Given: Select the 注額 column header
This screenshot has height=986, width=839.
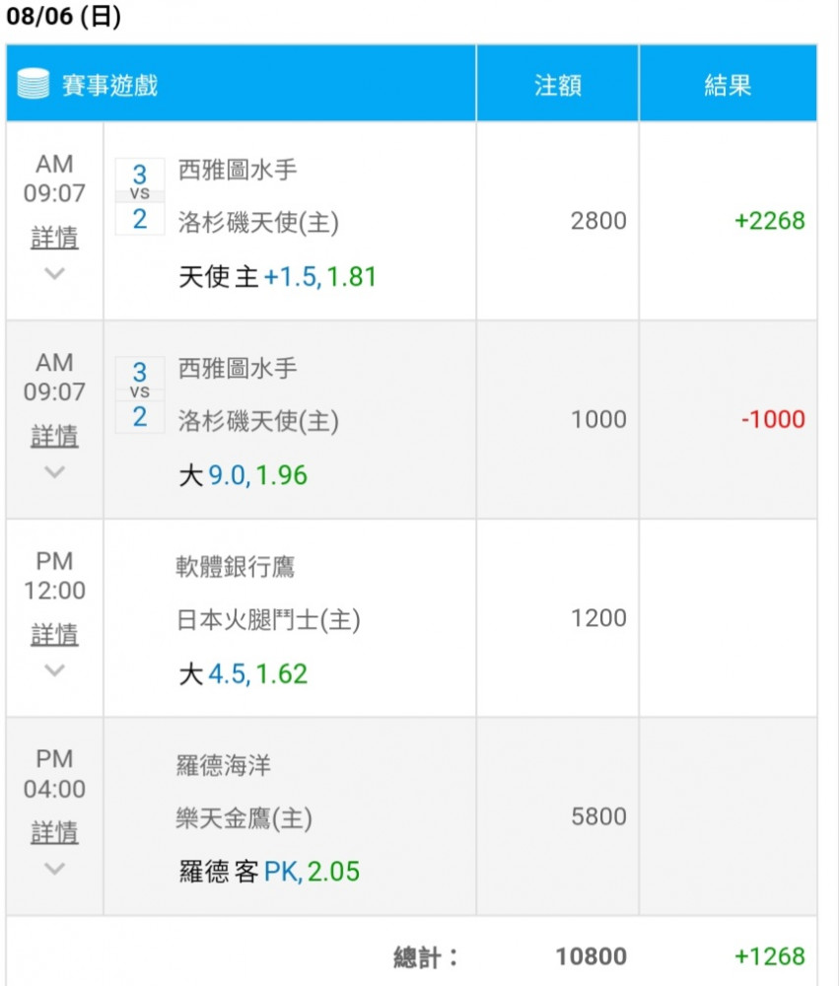Looking at the screenshot, I should [558, 84].
